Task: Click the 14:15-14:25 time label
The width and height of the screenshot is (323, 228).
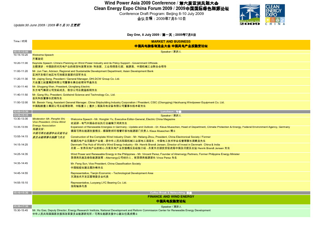Action: (20, 145)
